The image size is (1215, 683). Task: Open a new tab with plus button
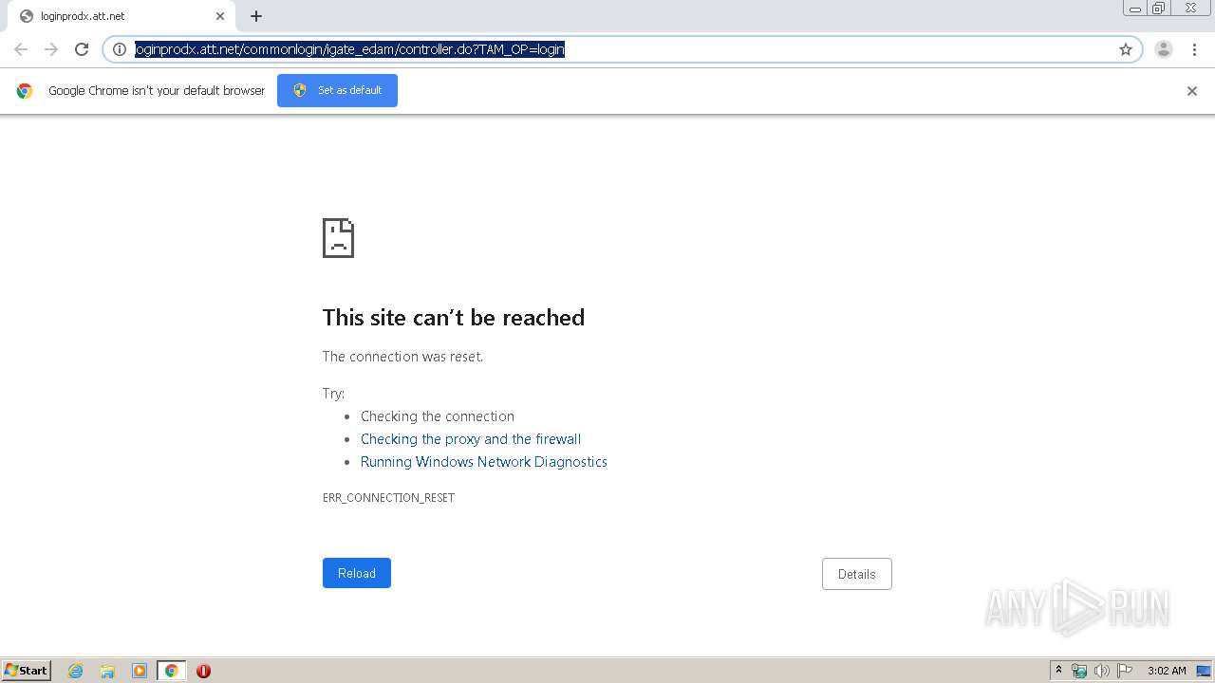(x=256, y=16)
